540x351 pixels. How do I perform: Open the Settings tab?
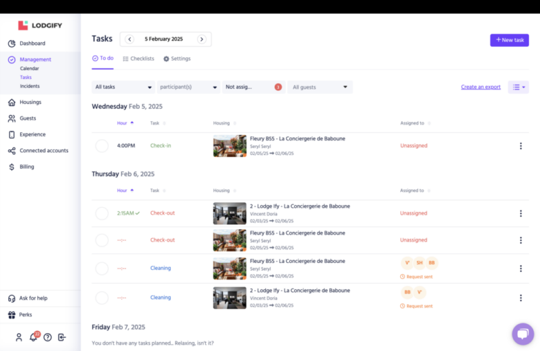pyautogui.click(x=177, y=59)
